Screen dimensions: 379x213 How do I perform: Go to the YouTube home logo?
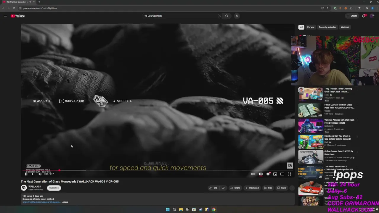click(18, 16)
